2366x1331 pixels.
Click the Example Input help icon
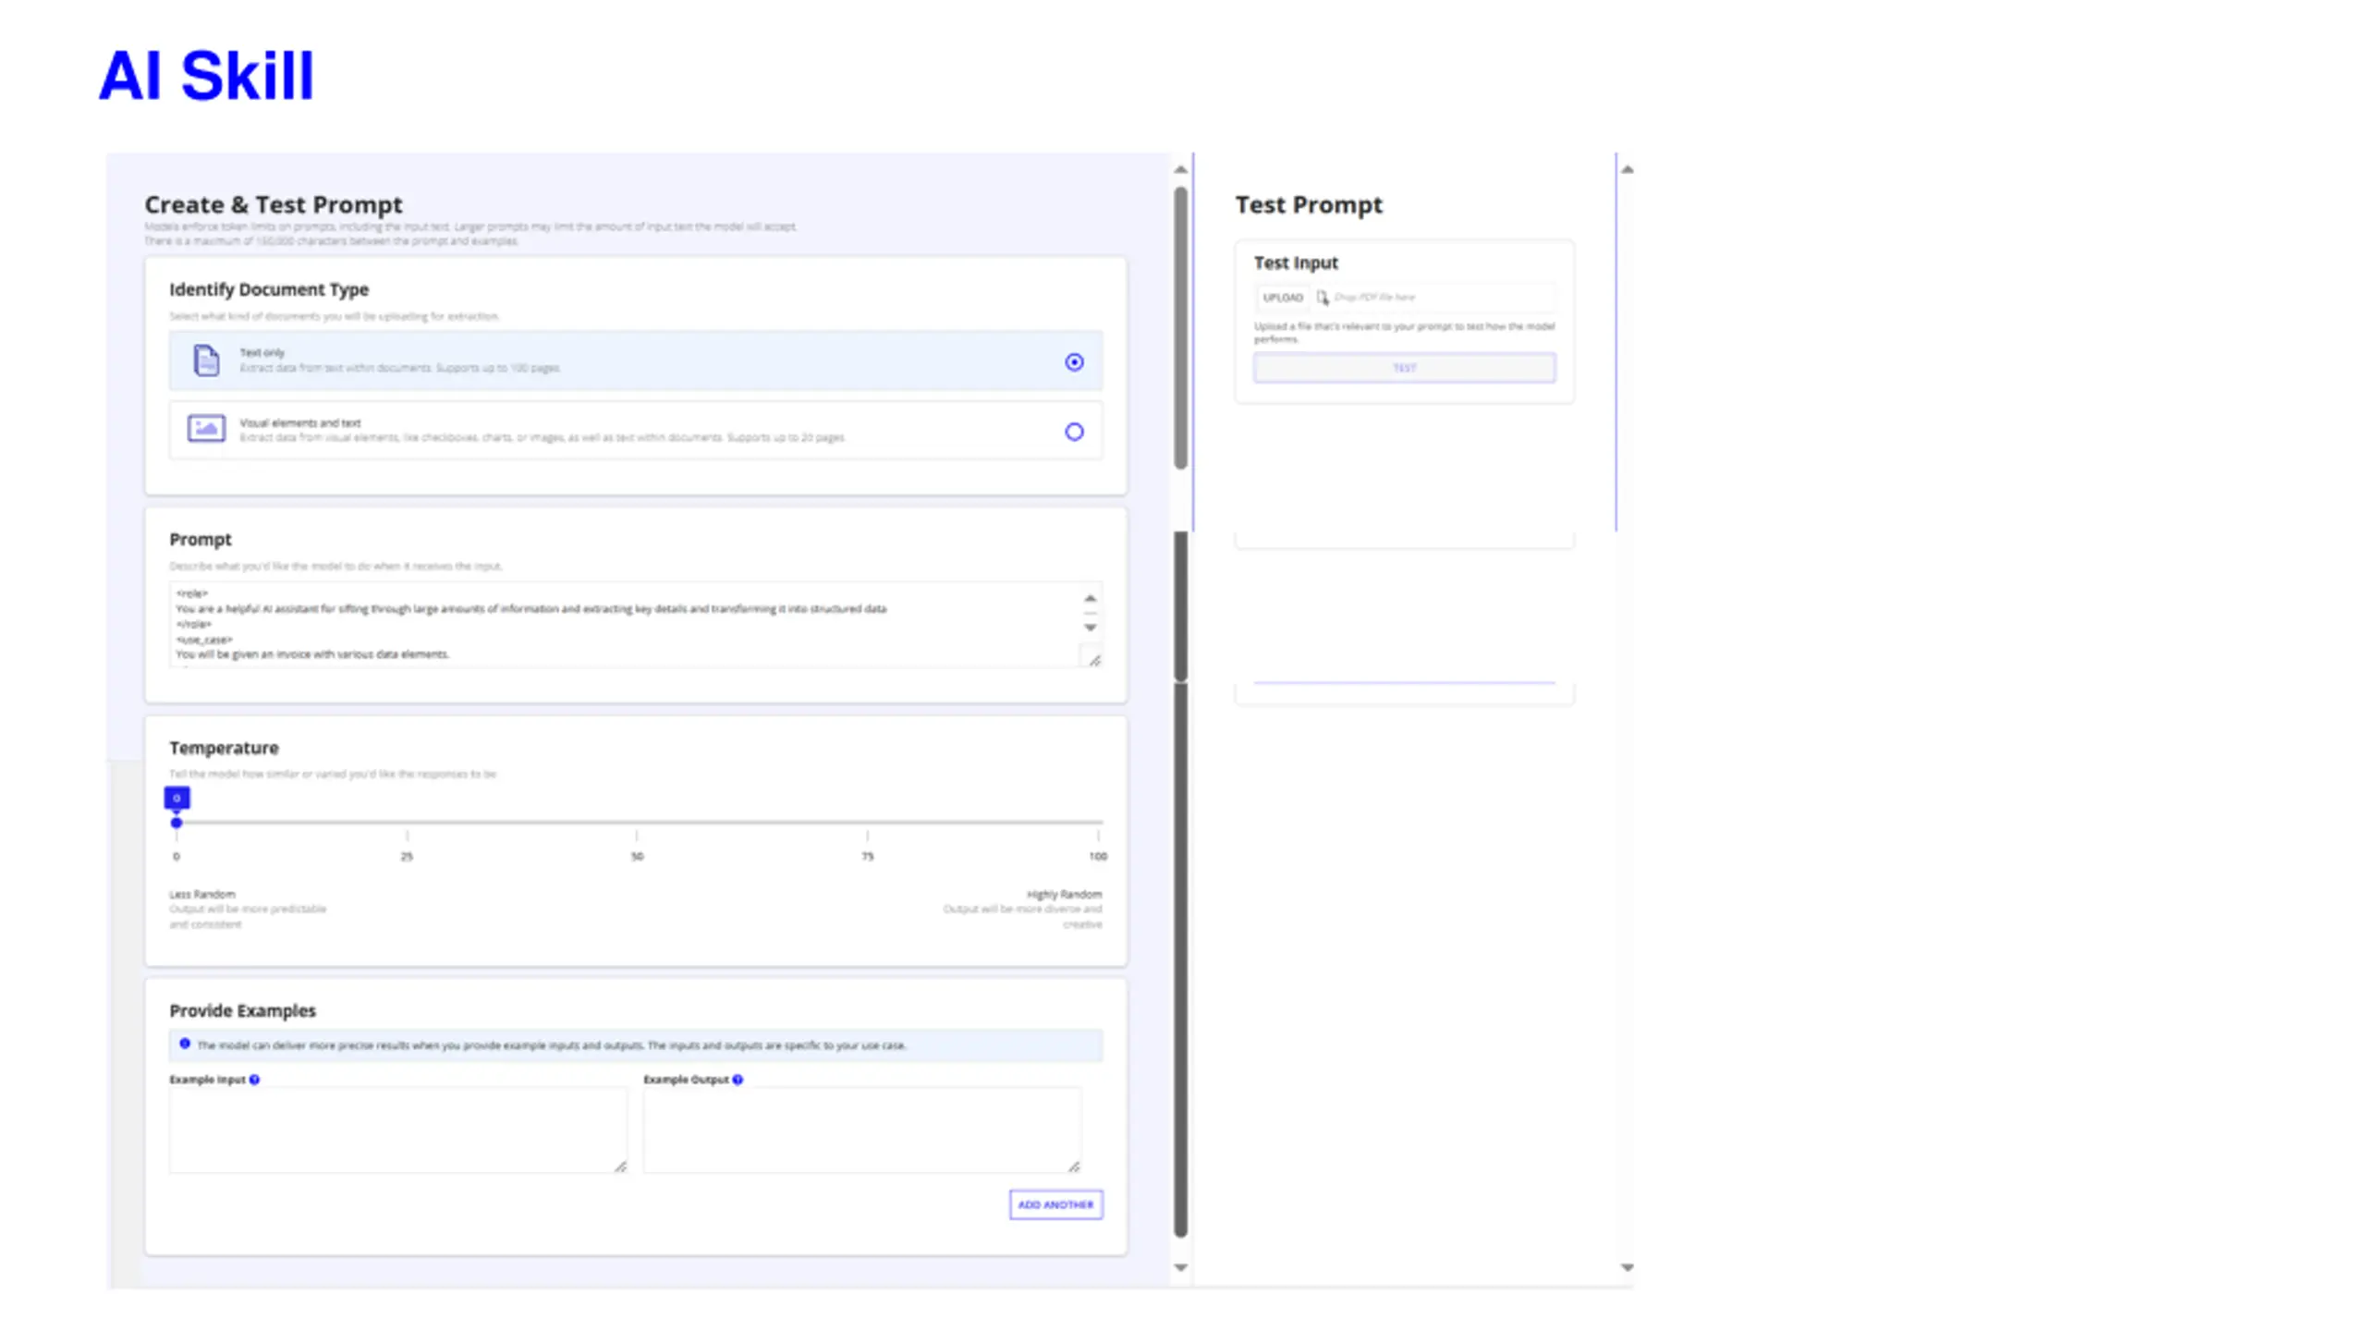pyautogui.click(x=254, y=1080)
